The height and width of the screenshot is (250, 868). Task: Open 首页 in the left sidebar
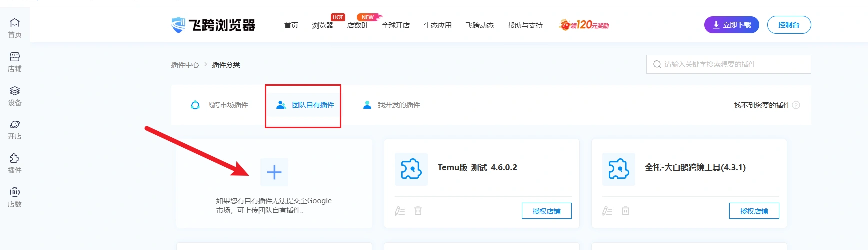[15, 28]
